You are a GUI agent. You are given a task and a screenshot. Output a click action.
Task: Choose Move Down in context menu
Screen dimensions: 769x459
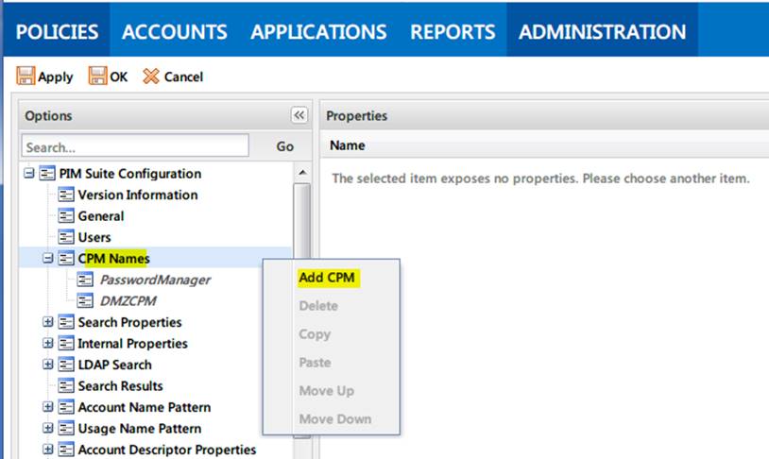(x=335, y=419)
